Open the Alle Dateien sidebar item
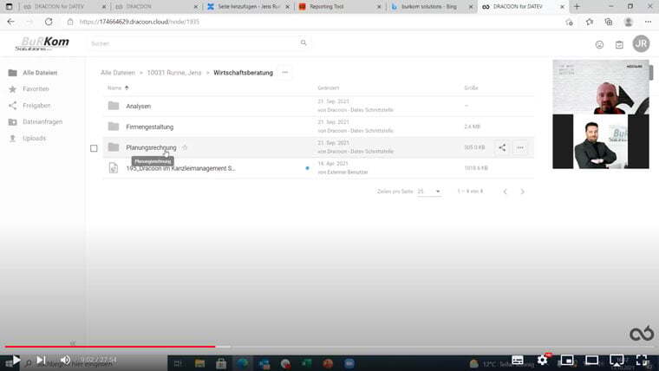This screenshot has height=371, width=659. (40, 73)
